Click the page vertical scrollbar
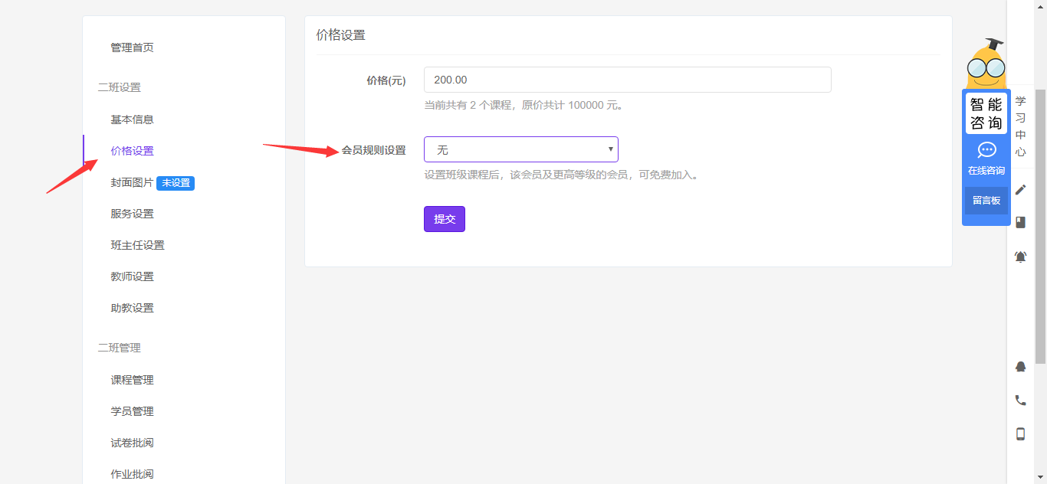1047x484 pixels. point(1040,230)
